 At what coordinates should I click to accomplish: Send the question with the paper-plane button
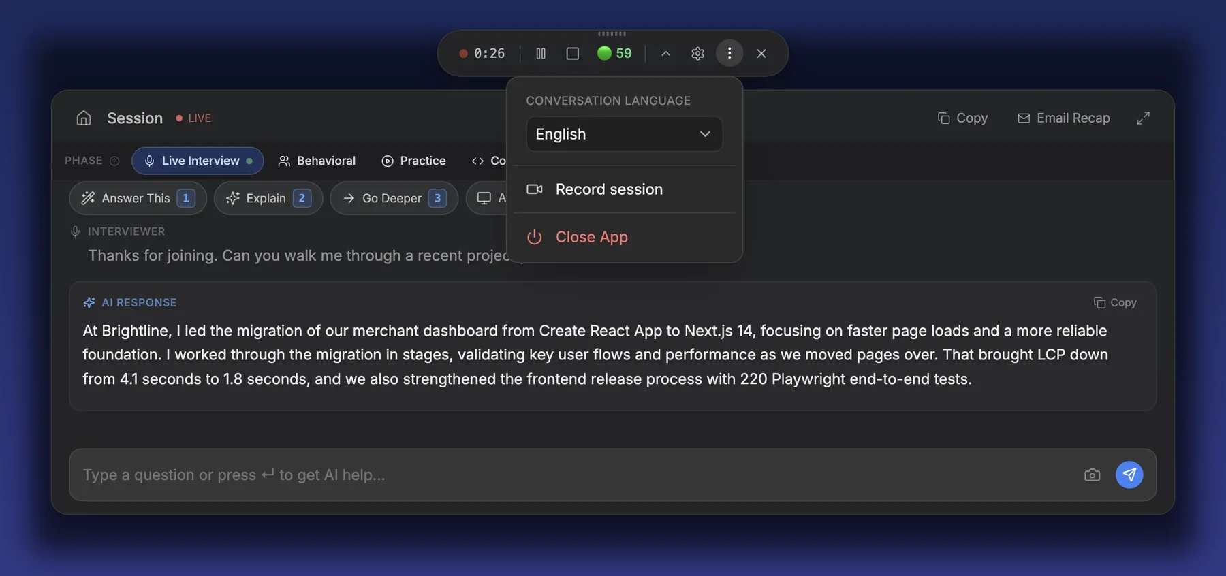1129,475
